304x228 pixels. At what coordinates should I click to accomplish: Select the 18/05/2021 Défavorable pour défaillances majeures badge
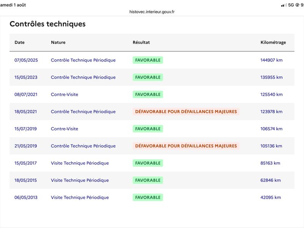coord(186,112)
